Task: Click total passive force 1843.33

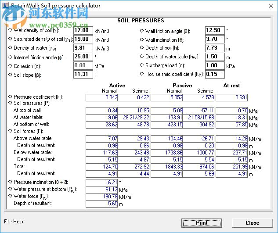Action: (167, 167)
